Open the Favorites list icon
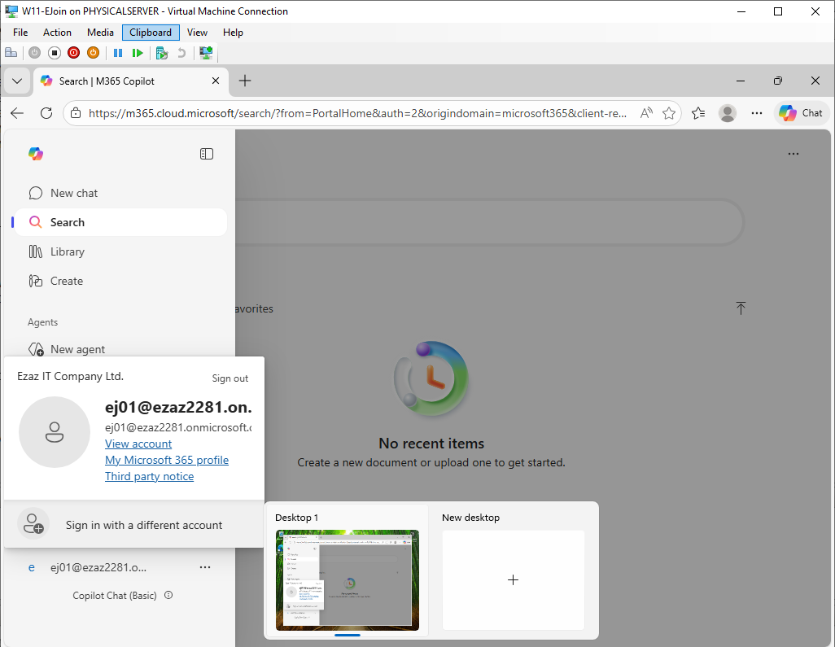Viewport: 835px width, 647px height. (698, 113)
